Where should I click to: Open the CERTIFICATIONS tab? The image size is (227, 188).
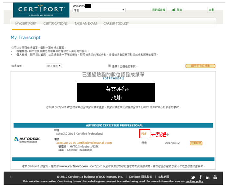pyautogui.click(x=56, y=24)
